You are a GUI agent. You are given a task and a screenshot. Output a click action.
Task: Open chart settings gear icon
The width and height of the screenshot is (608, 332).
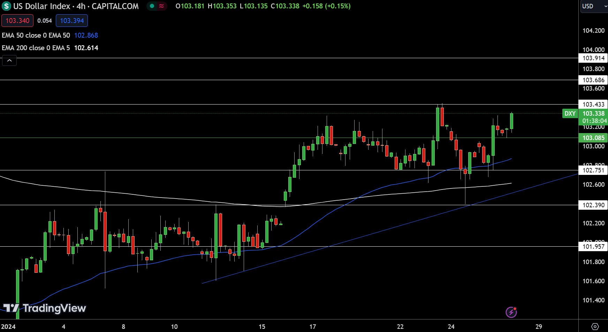(595, 326)
